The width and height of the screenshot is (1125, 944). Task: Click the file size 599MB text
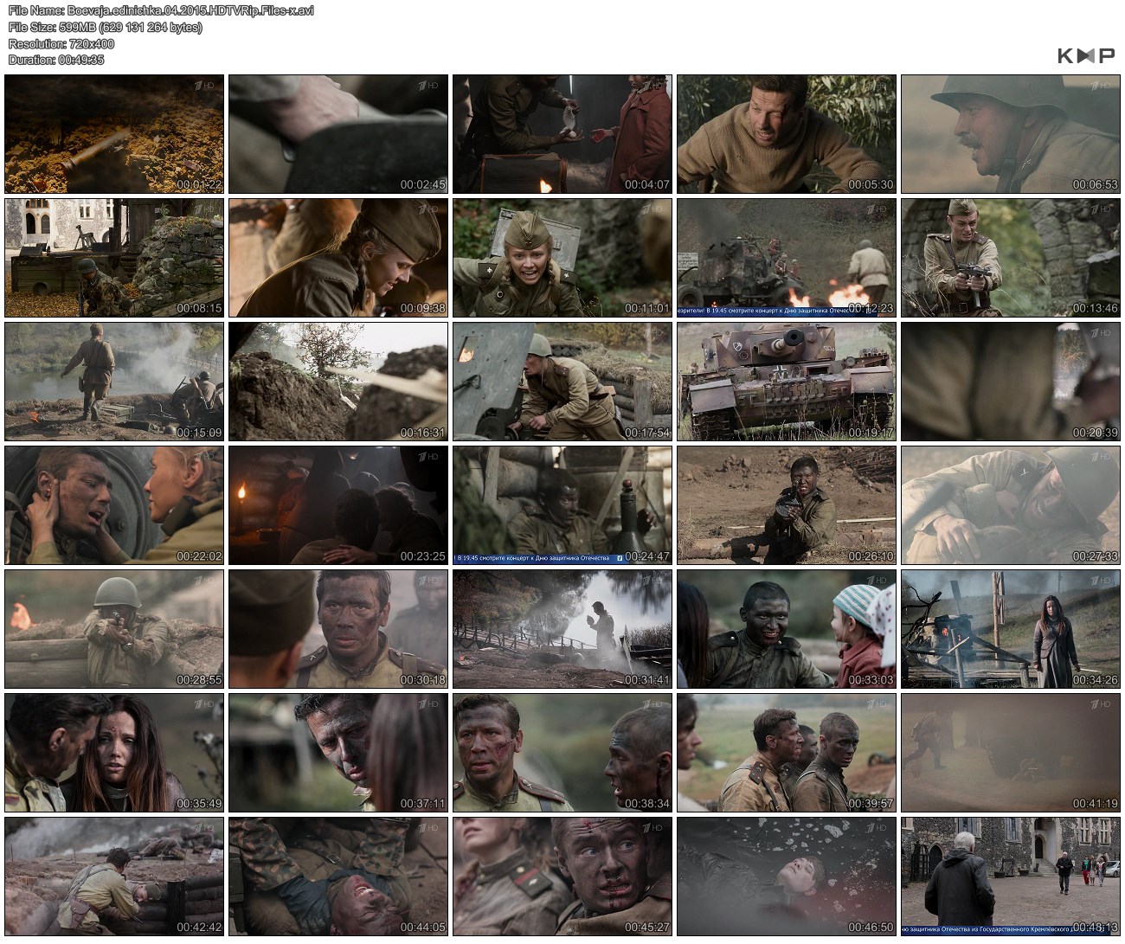click(105, 27)
